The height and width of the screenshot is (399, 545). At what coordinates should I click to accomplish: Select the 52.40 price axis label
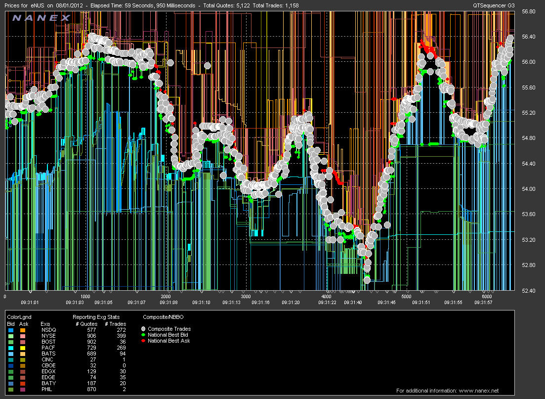(529, 291)
